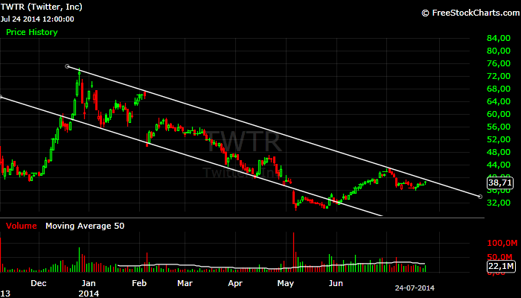Click the 76,00 price axis label
Screen dimensions: 521x298
499,63
